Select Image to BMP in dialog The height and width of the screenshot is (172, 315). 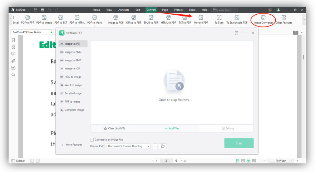tap(73, 60)
